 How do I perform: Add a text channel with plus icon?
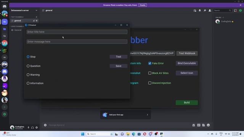37,17
